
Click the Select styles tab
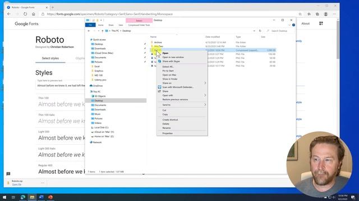pos(50,58)
